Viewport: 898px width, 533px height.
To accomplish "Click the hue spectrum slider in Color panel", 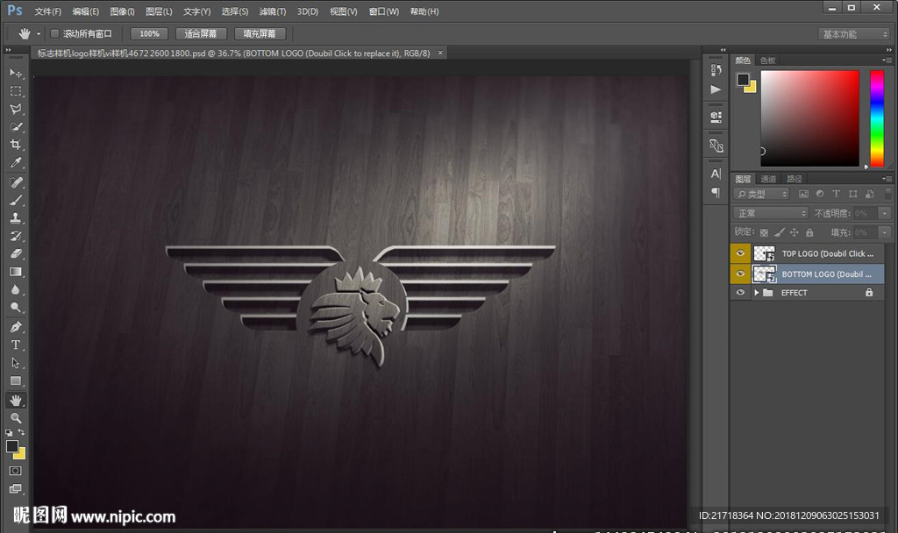I will tap(877, 118).
